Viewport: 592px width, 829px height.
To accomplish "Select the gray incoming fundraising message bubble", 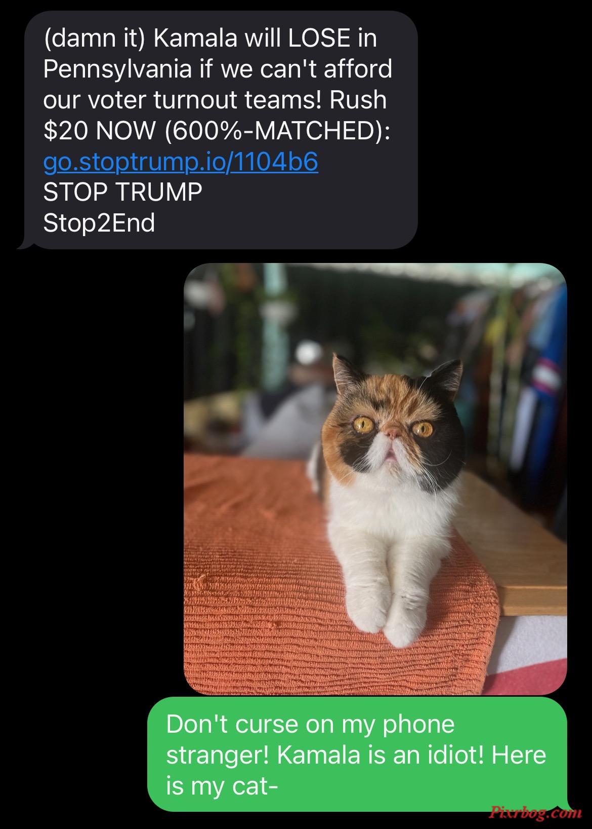I will point(218,130).
